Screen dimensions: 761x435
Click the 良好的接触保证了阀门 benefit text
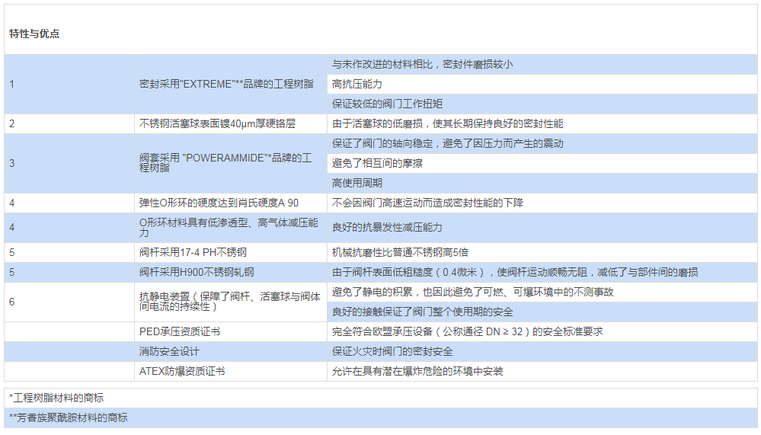click(423, 312)
